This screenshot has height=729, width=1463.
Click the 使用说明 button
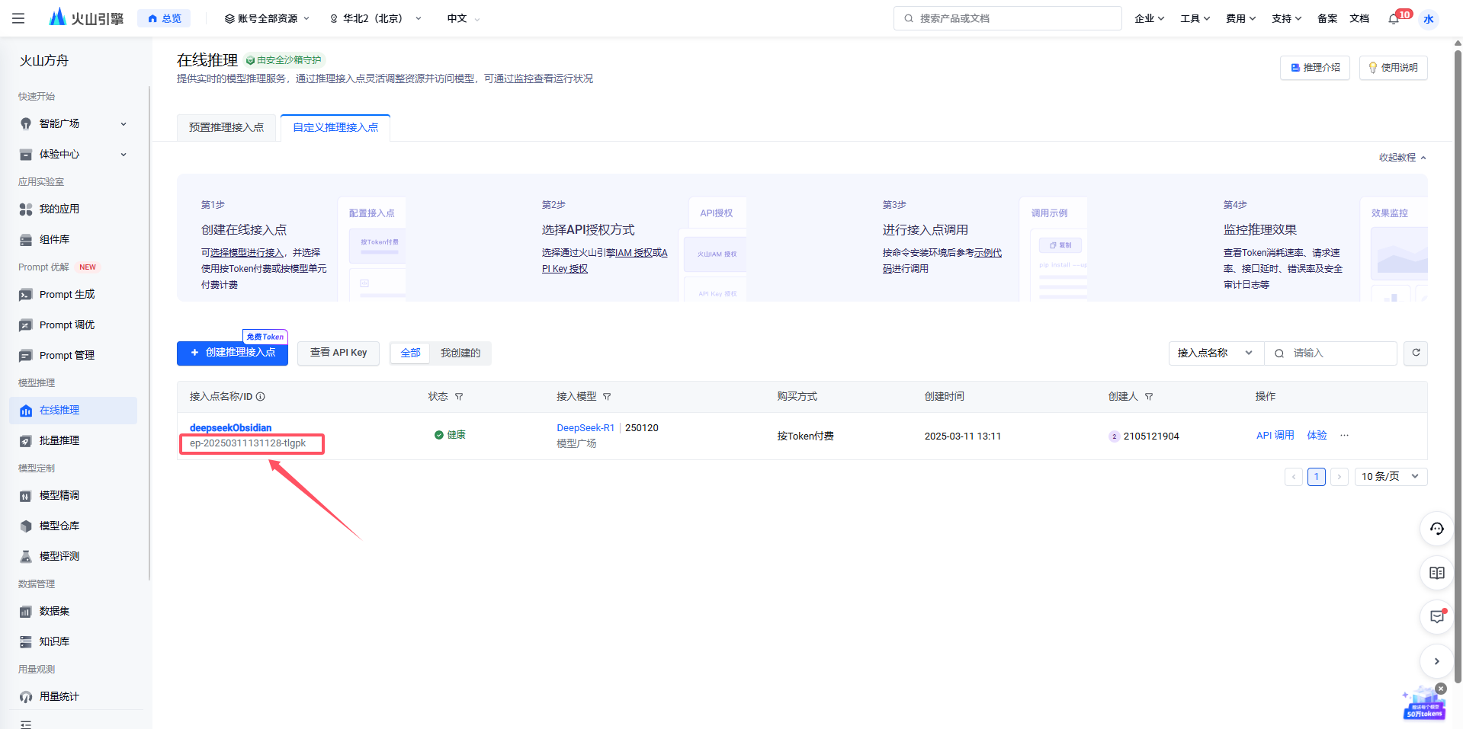1393,68
